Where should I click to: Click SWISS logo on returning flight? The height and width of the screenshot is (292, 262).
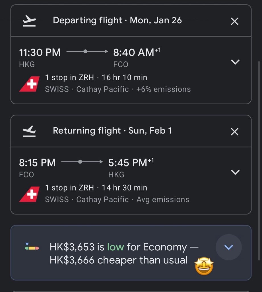tap(29, 194)
